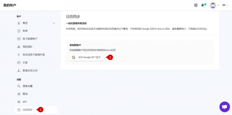The height and width of the screenshot is (115, 232).
Task: Click the user avatar picture
Action: (213, 5)
